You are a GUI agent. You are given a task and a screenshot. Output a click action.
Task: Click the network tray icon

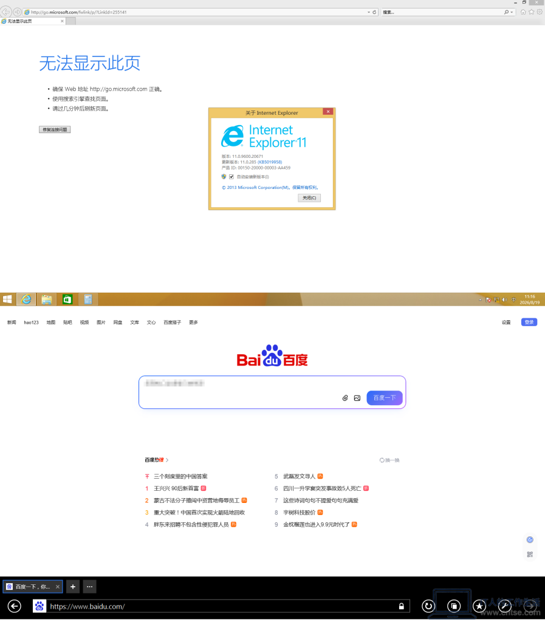(496, 300)
